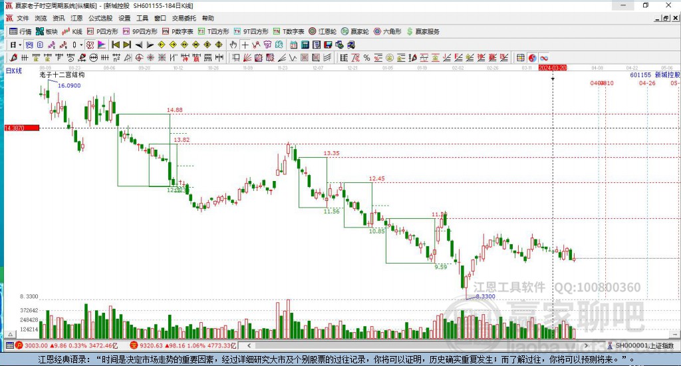Open the 行情 market quotes view
The image size is (681, 366).
21,31
